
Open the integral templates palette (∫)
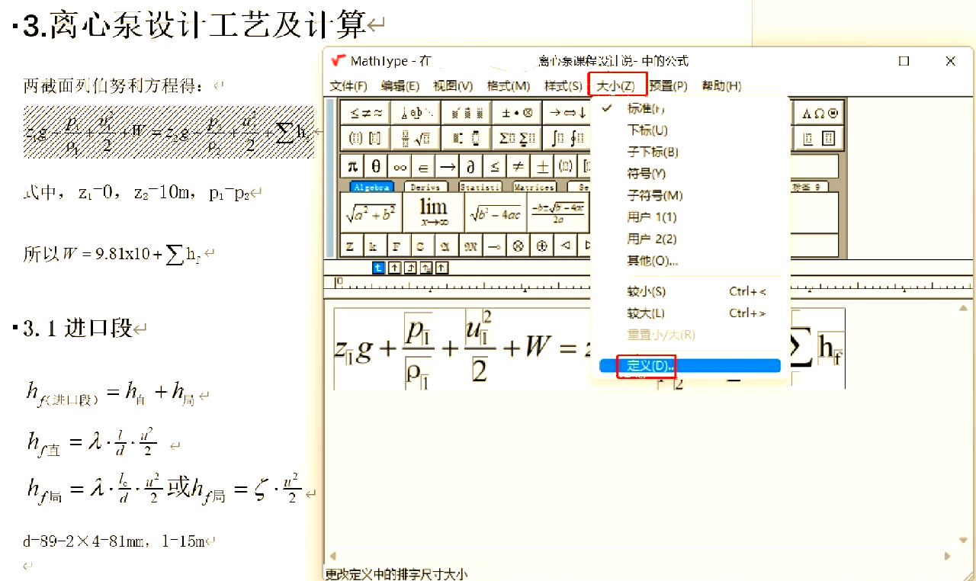[567, 138]
